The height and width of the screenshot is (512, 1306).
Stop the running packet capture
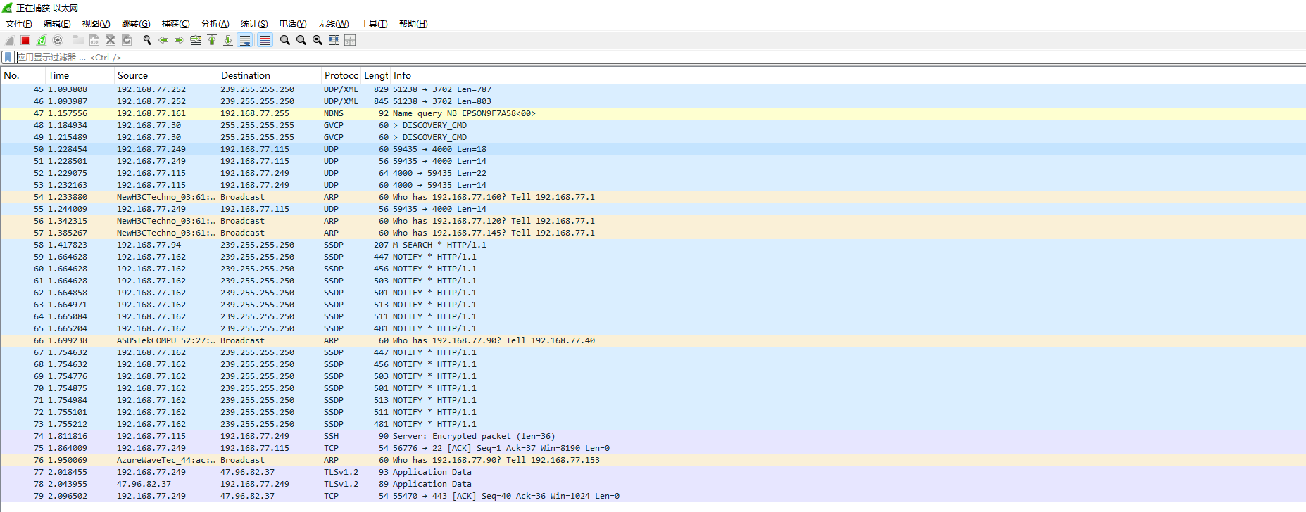(x=25, y=40)
